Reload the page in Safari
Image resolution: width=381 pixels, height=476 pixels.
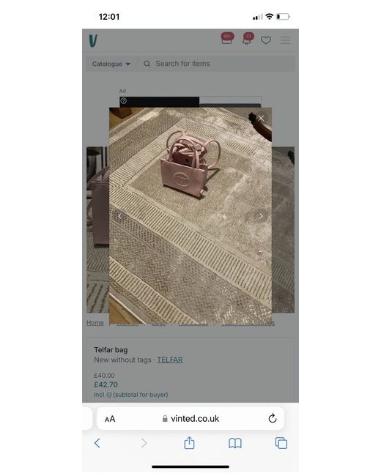click(x=273, y=418)
